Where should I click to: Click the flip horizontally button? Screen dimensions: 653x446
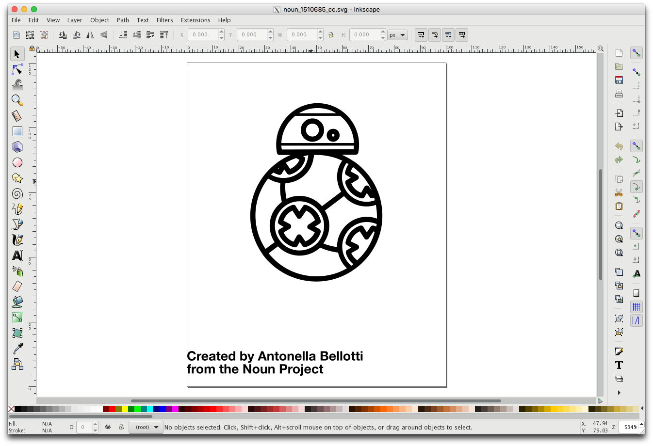90,34
